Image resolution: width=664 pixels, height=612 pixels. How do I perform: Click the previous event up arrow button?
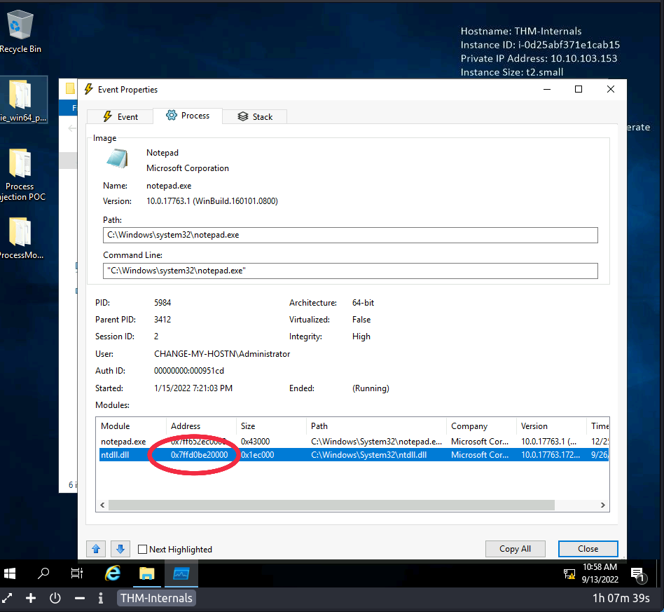pyautogui.click(x=95, y=549)
